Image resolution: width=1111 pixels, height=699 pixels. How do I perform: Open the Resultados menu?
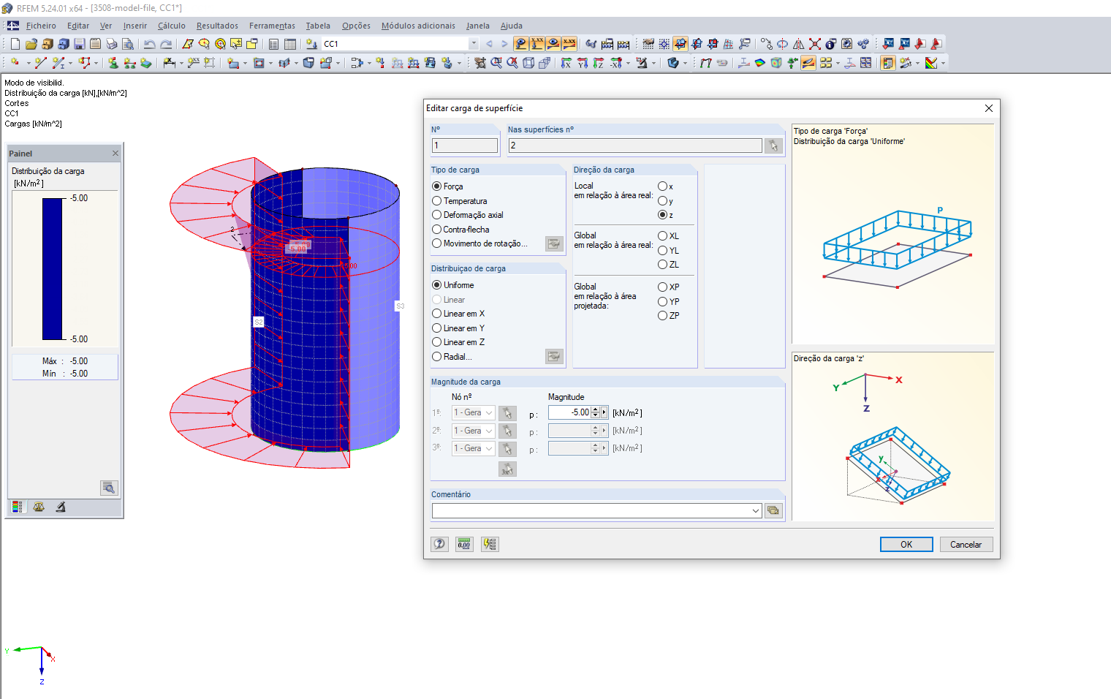tap(217, 26)
